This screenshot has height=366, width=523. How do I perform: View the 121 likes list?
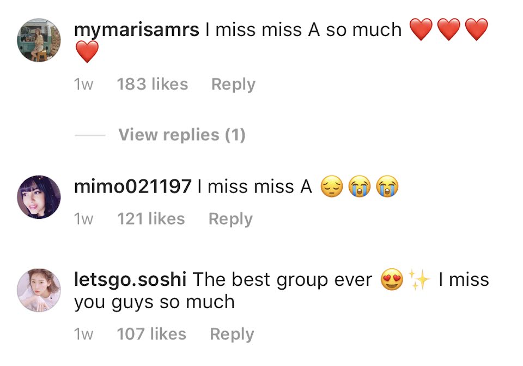pos(151,219)
